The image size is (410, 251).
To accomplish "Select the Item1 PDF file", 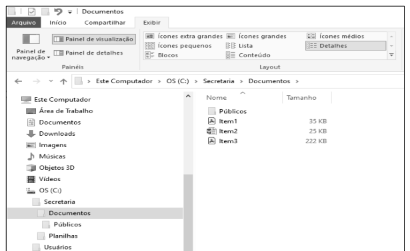I will pyautogui.click(x=222, y=121).
